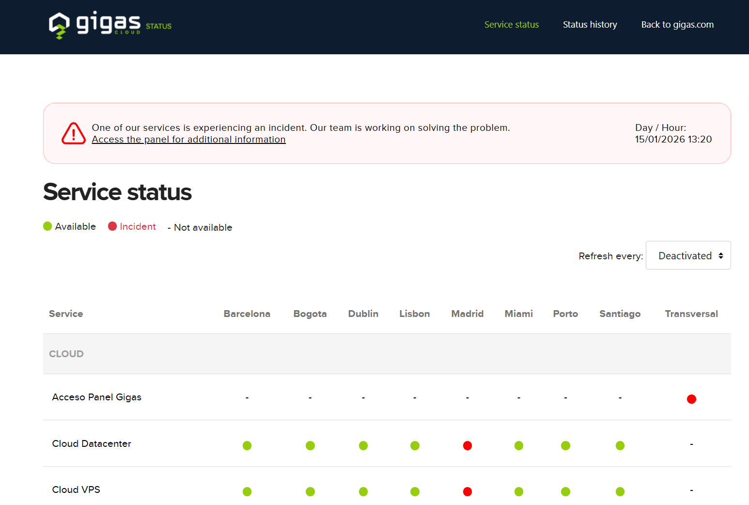Viewport: 749px width, 505px height.
Task: Click red incident dot for Acceso Panel Transversal
Action: tap(691, 399)
